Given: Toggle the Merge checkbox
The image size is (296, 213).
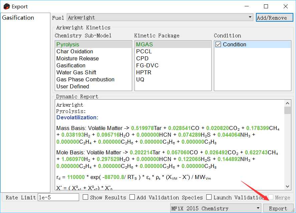Looking at the screenshot, I should click(271, 197).
